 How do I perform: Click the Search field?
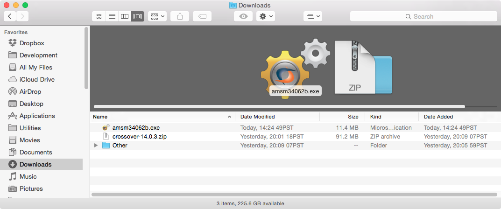pyautogui.click(x=423, y=16)
